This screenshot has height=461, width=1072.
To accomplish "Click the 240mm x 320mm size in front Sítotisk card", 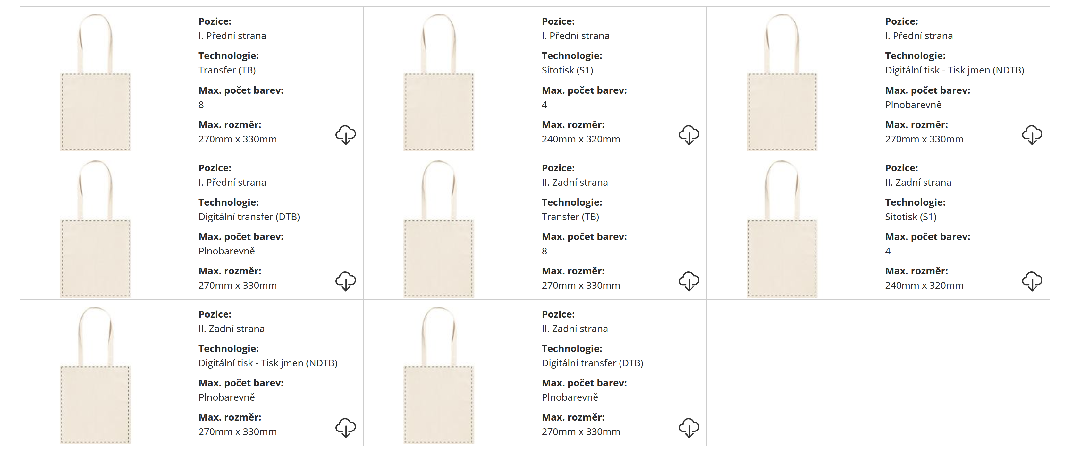I will coord(580,140).
